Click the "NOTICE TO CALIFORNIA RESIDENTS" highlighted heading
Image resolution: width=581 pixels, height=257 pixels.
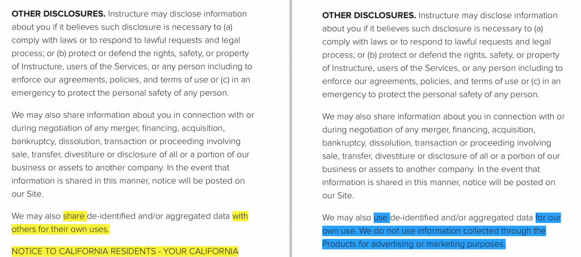[125, 251]
